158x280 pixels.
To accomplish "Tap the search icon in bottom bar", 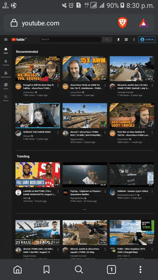I will click(79, 269).
